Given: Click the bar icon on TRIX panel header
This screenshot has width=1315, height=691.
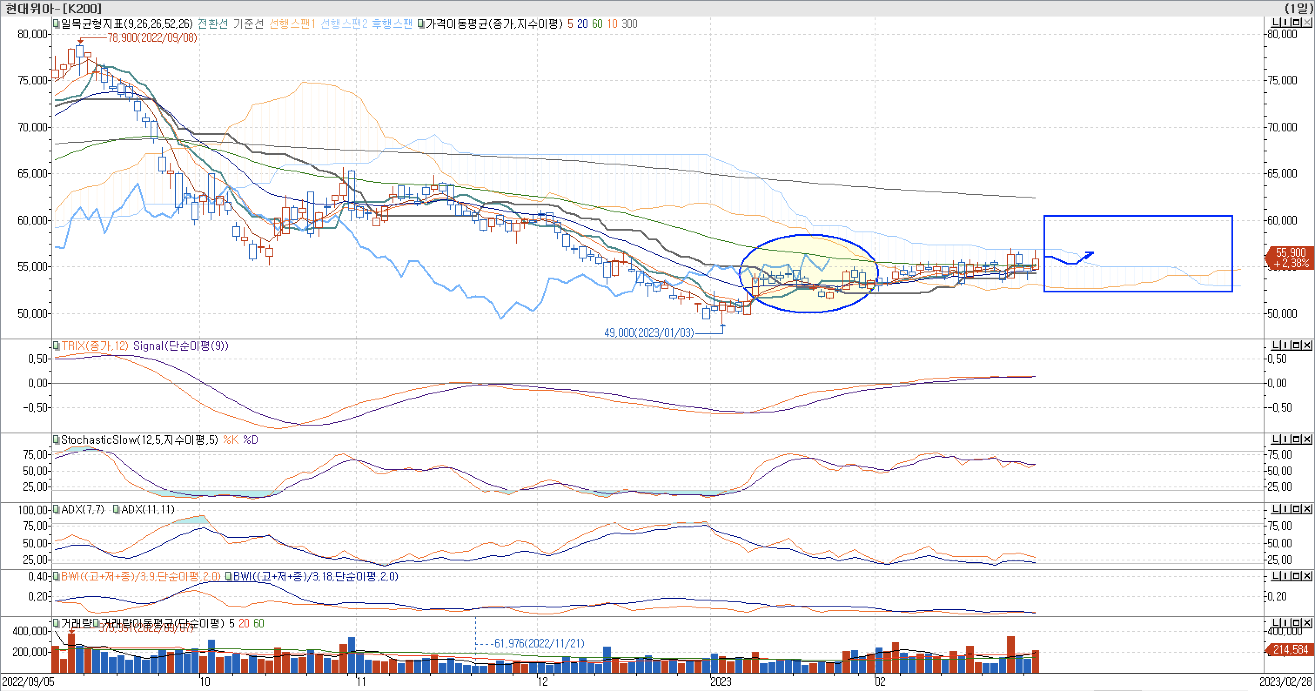Looking at the screenshot, I should (x=1286, y=345).
